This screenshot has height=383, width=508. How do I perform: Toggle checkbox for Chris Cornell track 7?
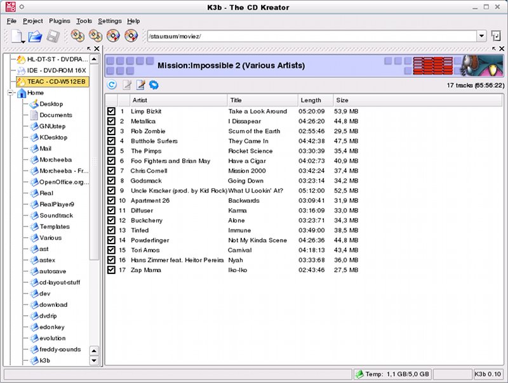click(111, 171)
